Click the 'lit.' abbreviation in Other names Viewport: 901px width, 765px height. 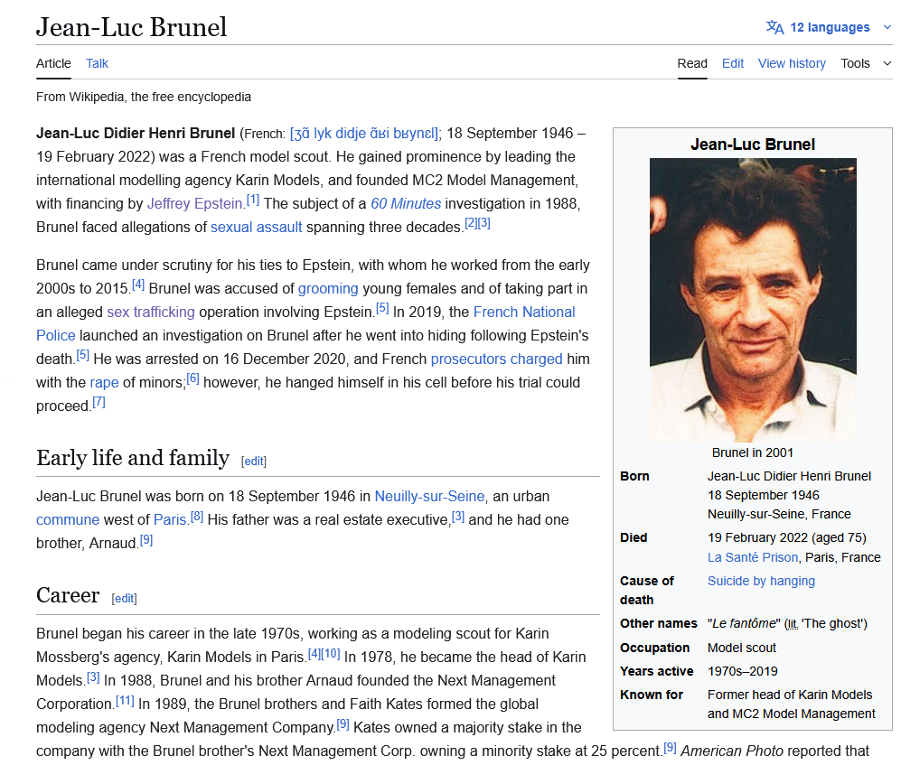tap(793, 624)
